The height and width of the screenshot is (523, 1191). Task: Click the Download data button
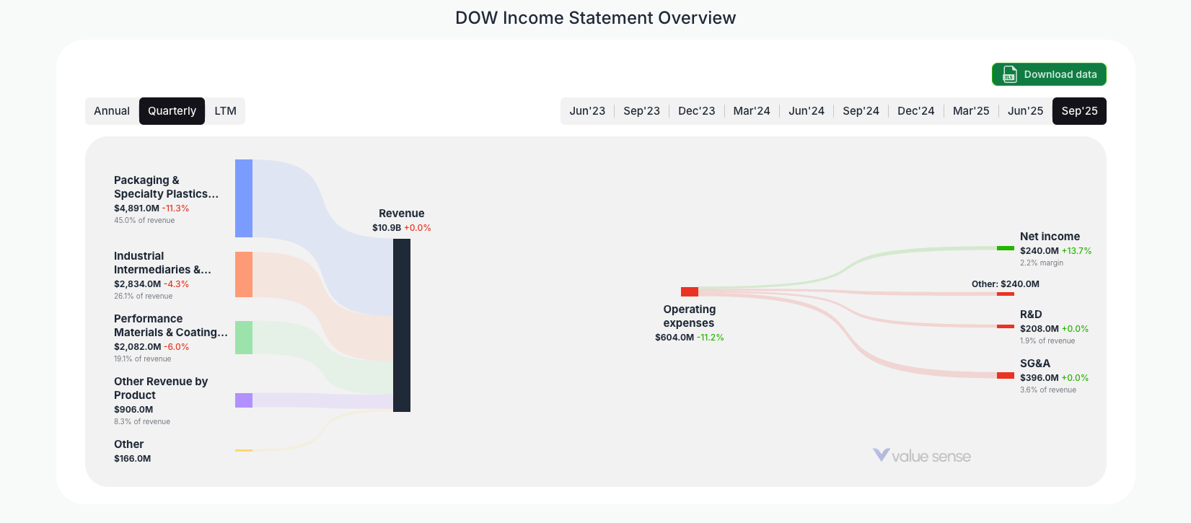click(1049, 74)
